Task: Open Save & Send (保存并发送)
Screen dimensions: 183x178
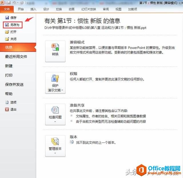Action: coord(14,84)
